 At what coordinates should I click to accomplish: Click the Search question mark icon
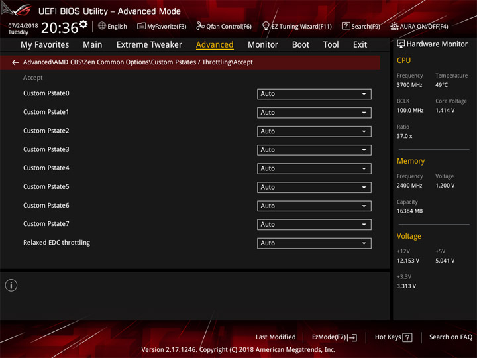coord(346,26)
